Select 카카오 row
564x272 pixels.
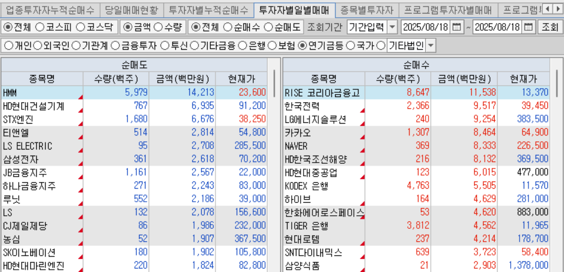417,132
